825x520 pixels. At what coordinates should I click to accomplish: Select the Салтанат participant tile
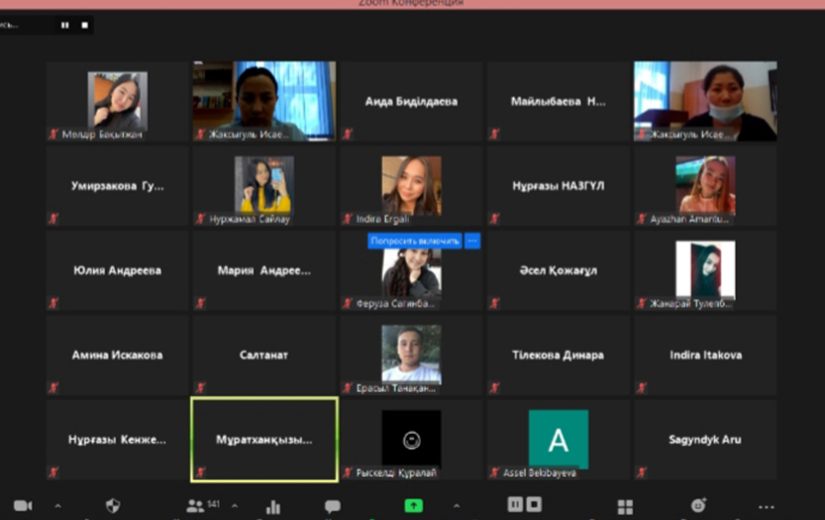[x=264, y=356]
